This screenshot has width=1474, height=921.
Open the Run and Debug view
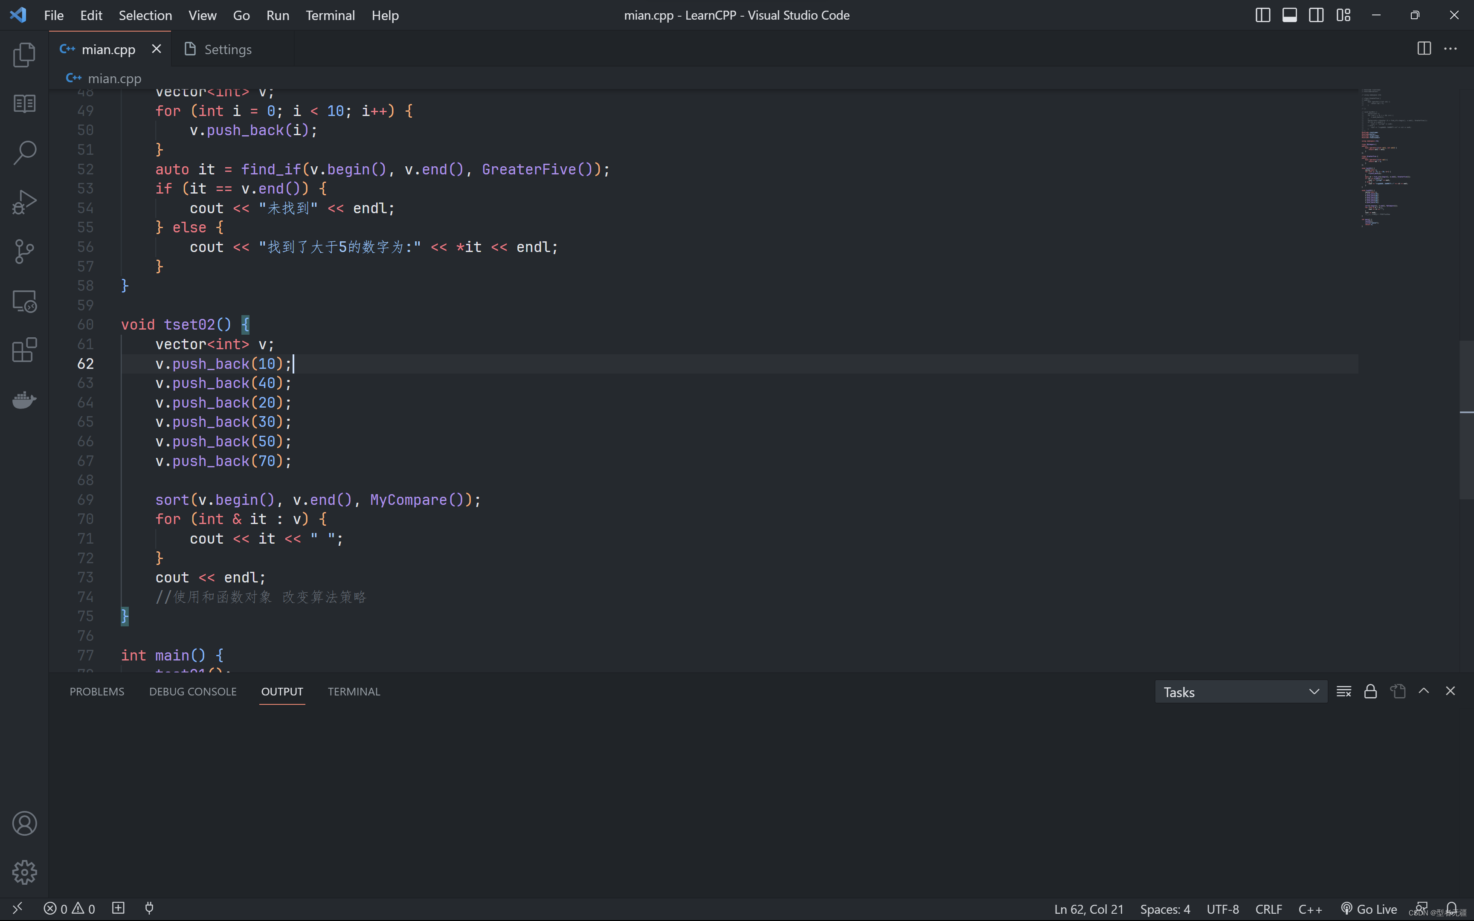click(24, 202)
